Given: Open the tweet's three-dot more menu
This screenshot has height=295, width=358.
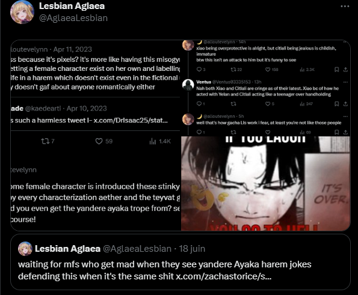Looking at the screenshot, I should point(345,7).
